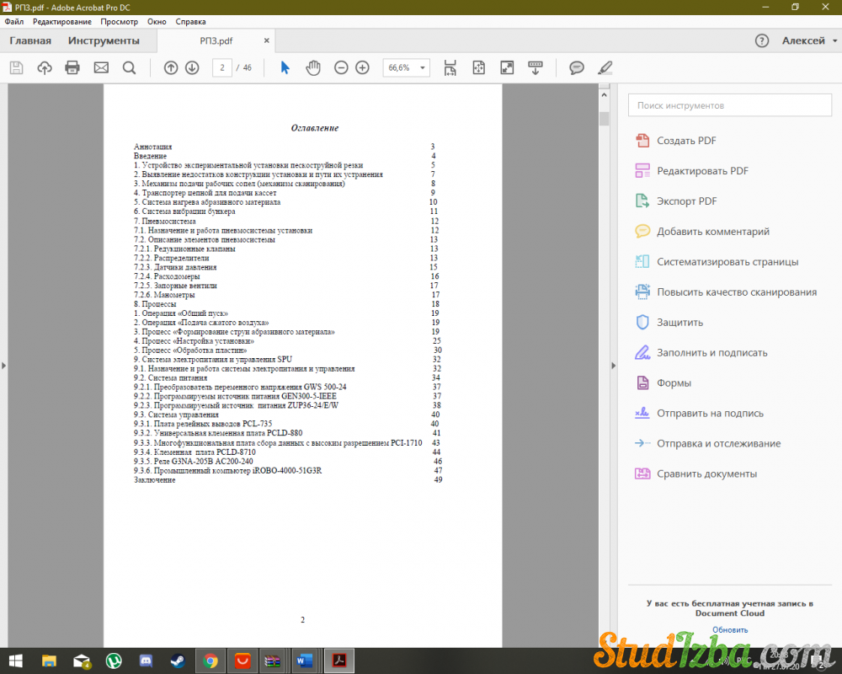Screen dimensions: 842x674
Task: Select the arrow Selection tool
Action: click(x=285, y=68)
